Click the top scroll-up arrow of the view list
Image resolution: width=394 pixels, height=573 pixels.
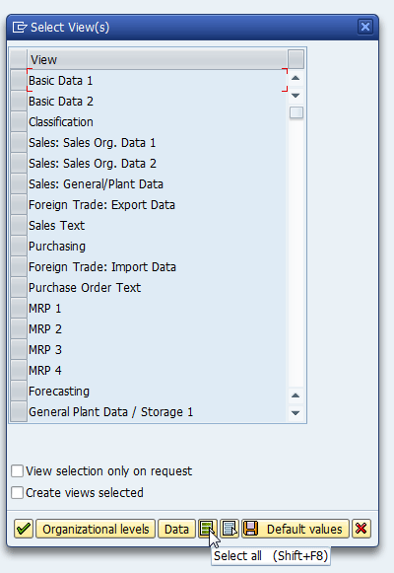(295, 78)
